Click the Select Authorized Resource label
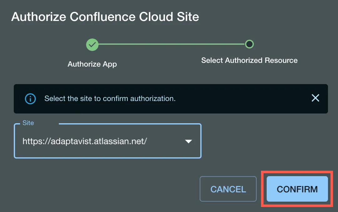This screenshot has height=212, width=338. 249,60
